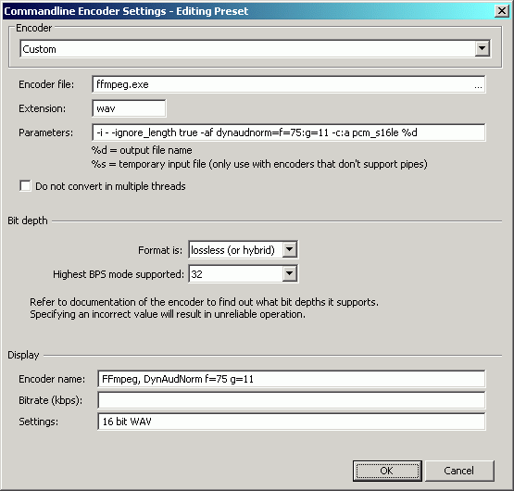The height and width of the screenshot is (491, 514).
Task: Expand the Format is dropdown arrow
Action: click(x=290, y=250)
